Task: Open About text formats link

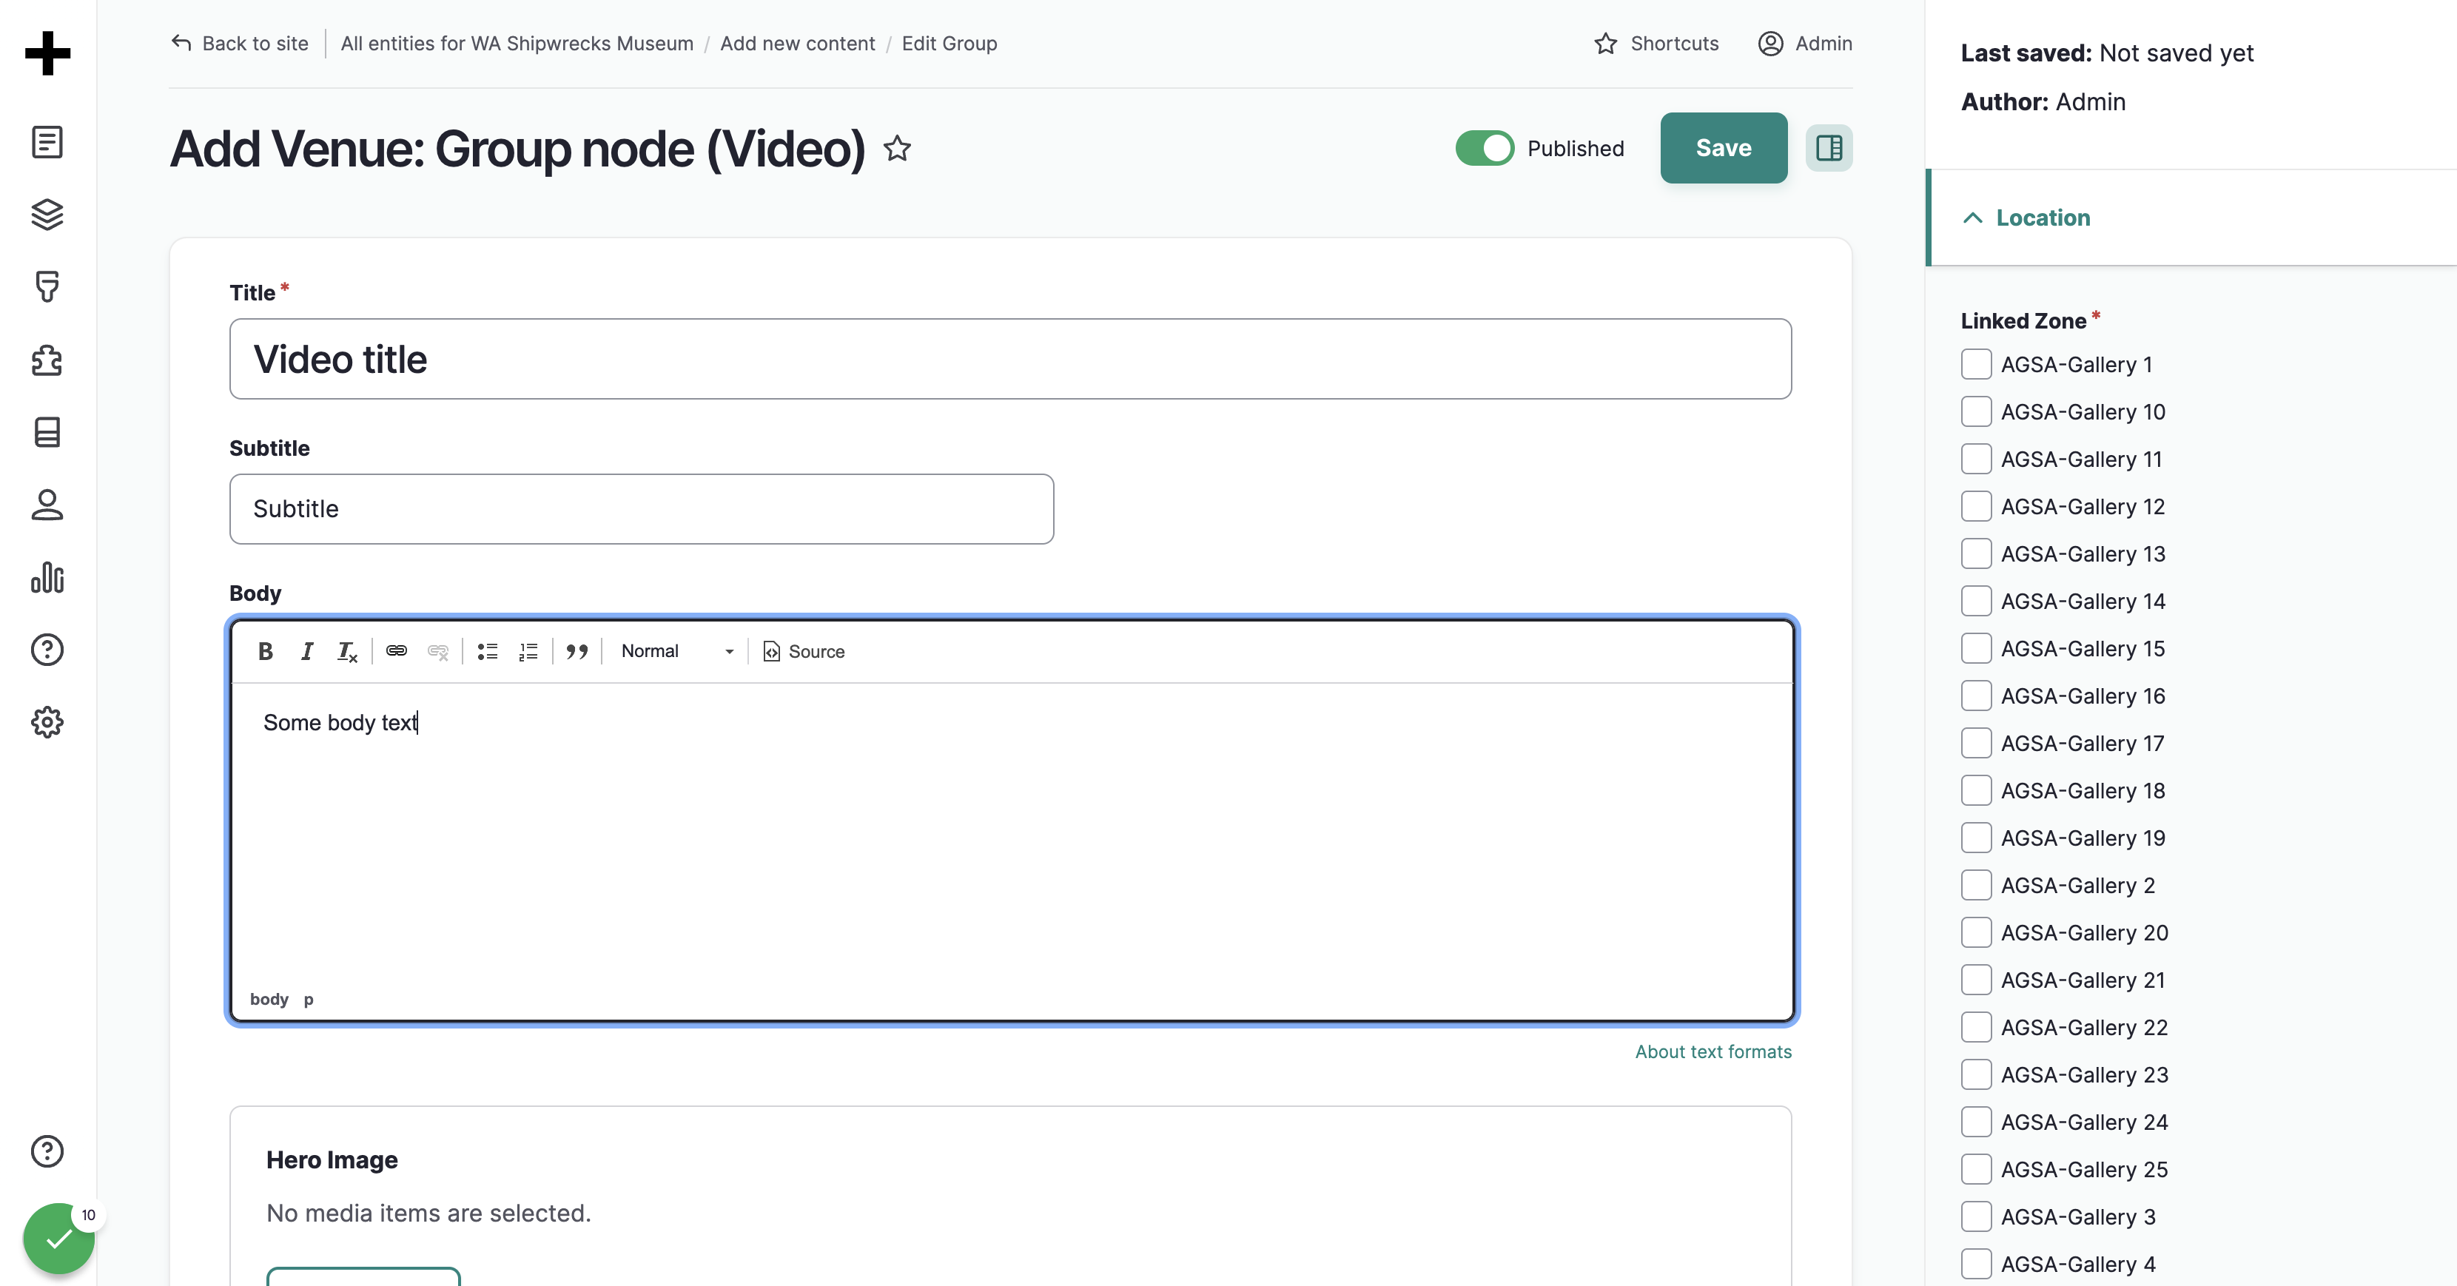Action: [x=1713, y=1051]
